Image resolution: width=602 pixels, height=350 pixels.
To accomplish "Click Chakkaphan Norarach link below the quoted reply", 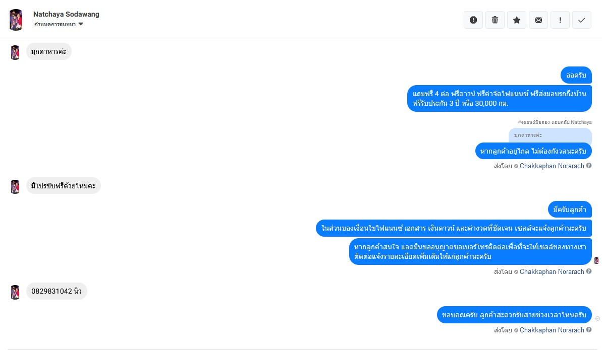I will click(552, 166).
